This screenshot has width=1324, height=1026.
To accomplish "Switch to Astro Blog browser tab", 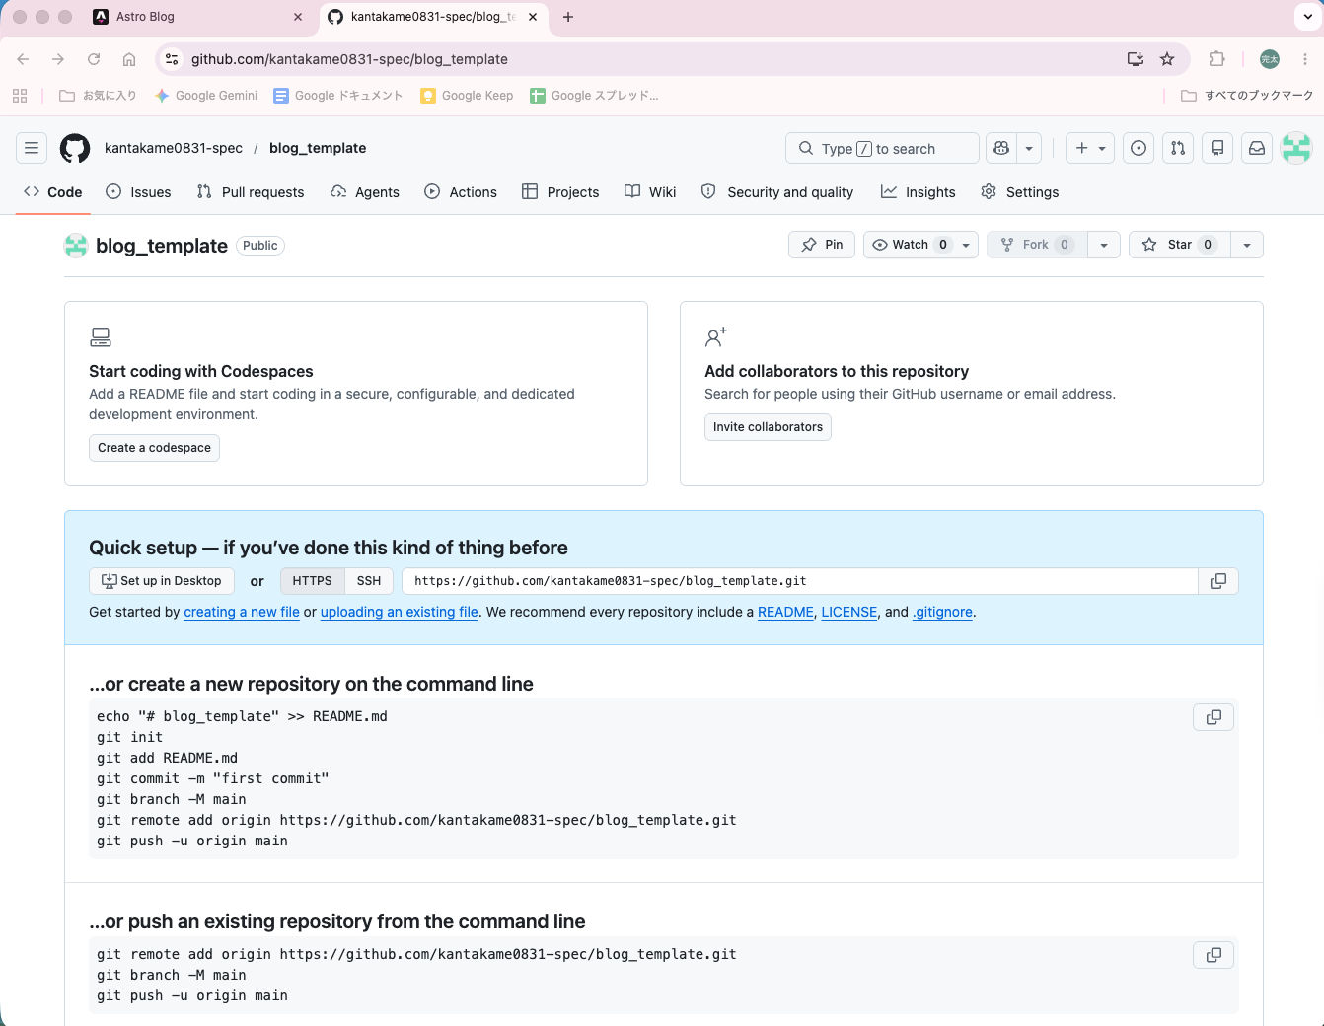I will tap(197, 17).
